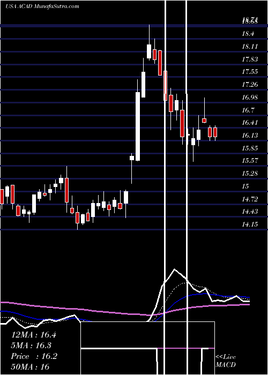Select the tallest white breakout candlestick
The height and width of the screenshot is (375, 268).
coord(138,126)
